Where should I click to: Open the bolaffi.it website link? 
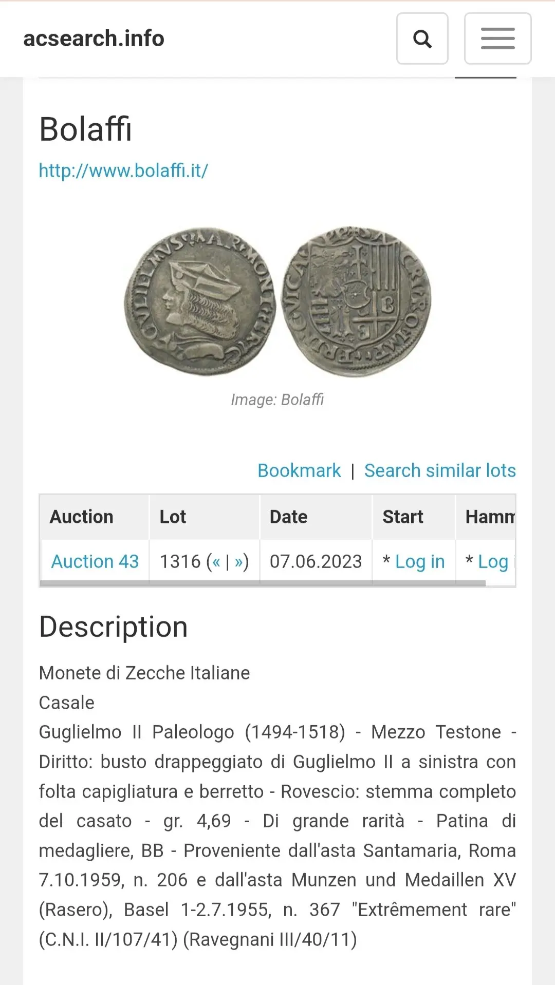pyautogui.click(x=123, y=171)
